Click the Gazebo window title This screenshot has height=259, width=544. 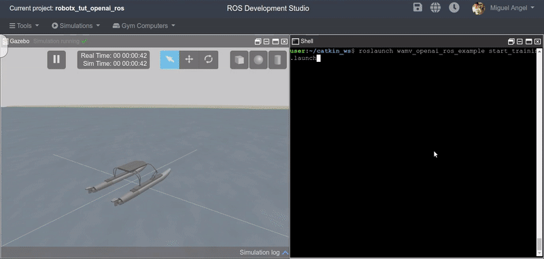tap(20, 41)
